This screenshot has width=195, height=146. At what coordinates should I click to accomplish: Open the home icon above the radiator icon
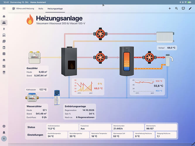(x=4, y=16)
